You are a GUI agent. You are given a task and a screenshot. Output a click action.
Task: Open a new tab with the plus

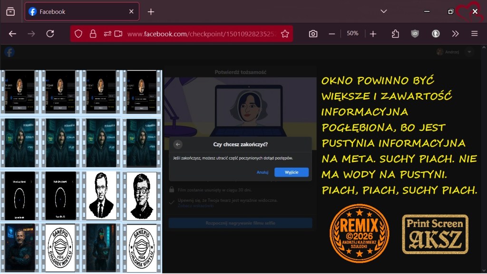(151, 11)
